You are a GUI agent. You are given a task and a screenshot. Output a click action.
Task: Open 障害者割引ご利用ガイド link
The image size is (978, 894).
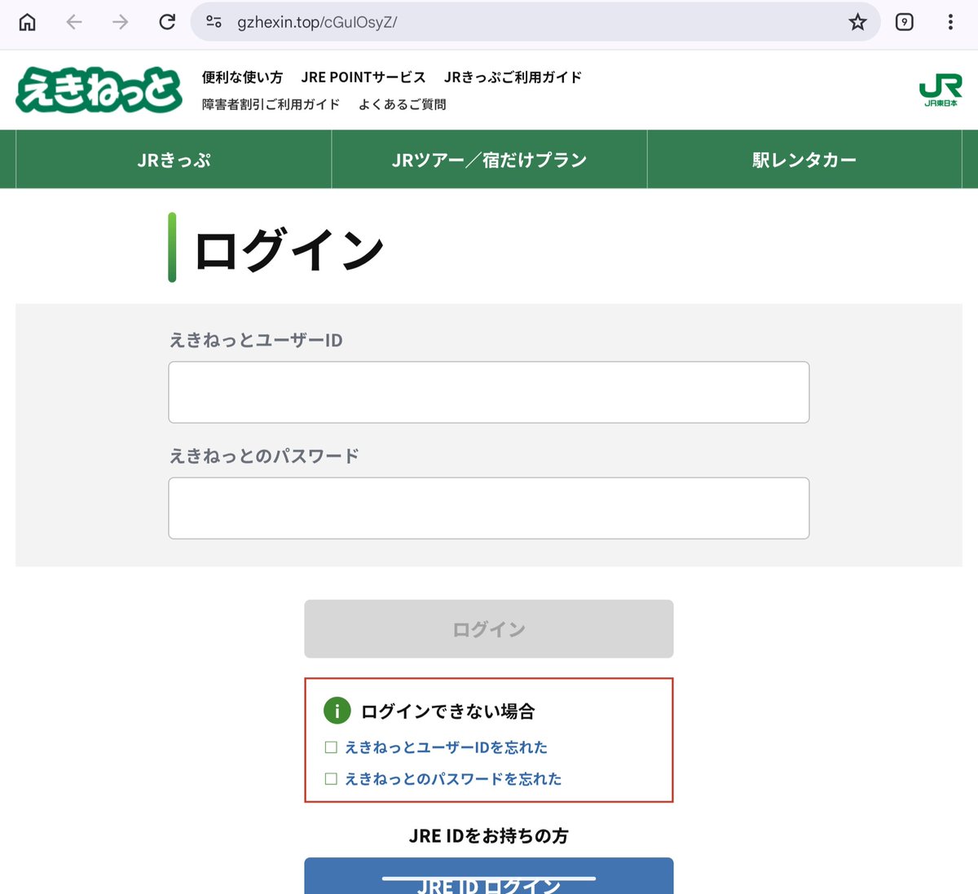click(271, 104)
